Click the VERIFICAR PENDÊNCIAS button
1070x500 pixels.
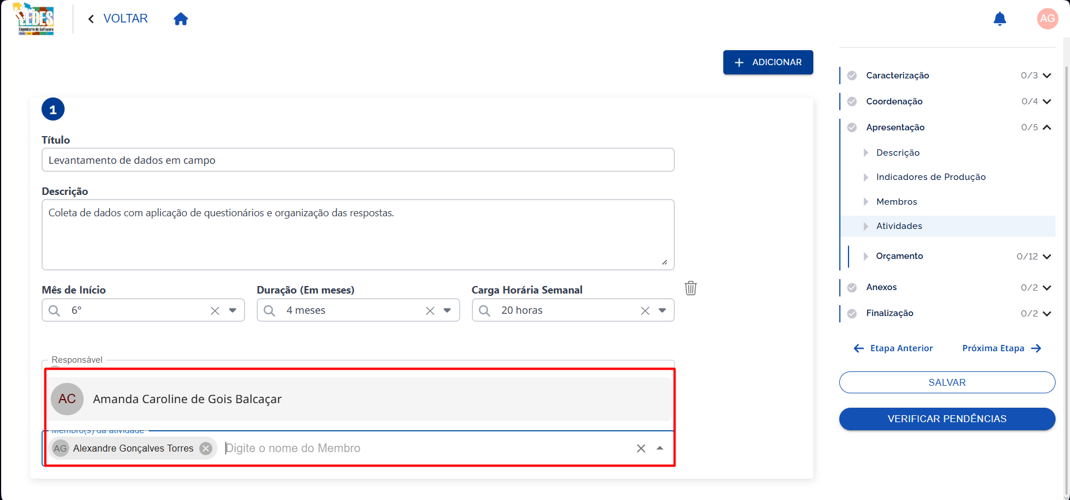point(947,419)
